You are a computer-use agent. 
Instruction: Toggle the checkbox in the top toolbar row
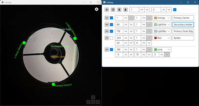[x=175, y=10]
